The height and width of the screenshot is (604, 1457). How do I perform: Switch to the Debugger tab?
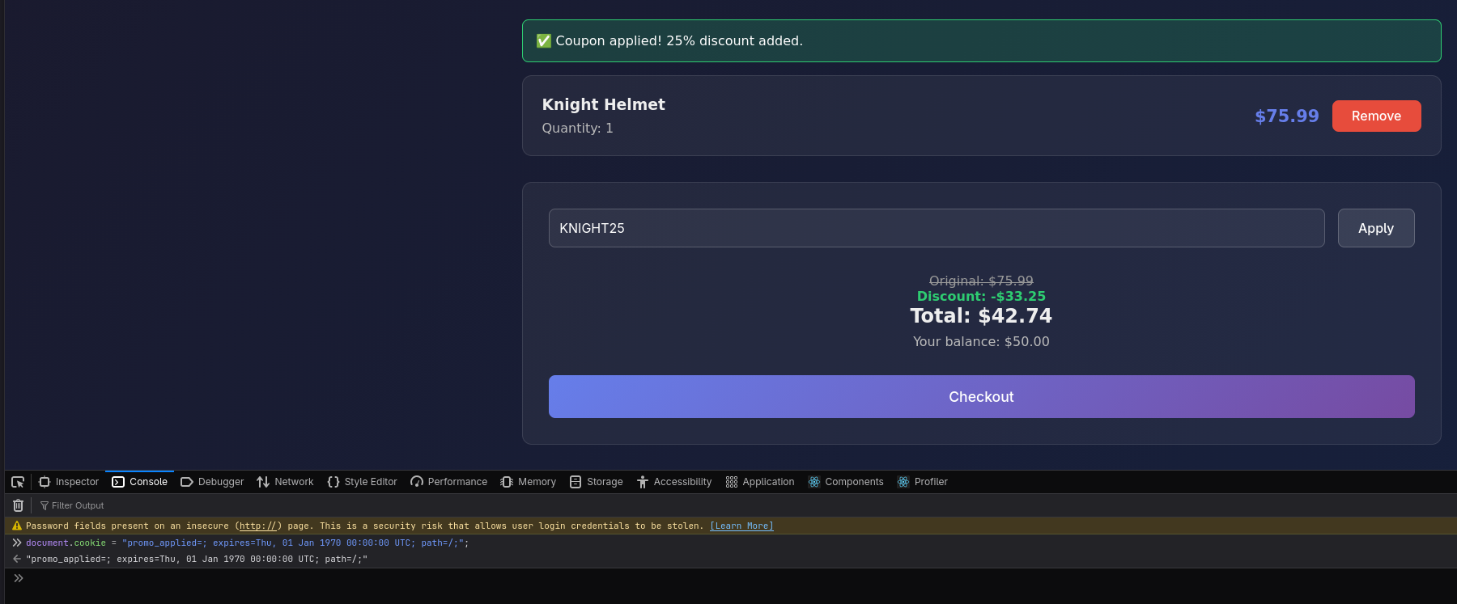coord(212,482)
